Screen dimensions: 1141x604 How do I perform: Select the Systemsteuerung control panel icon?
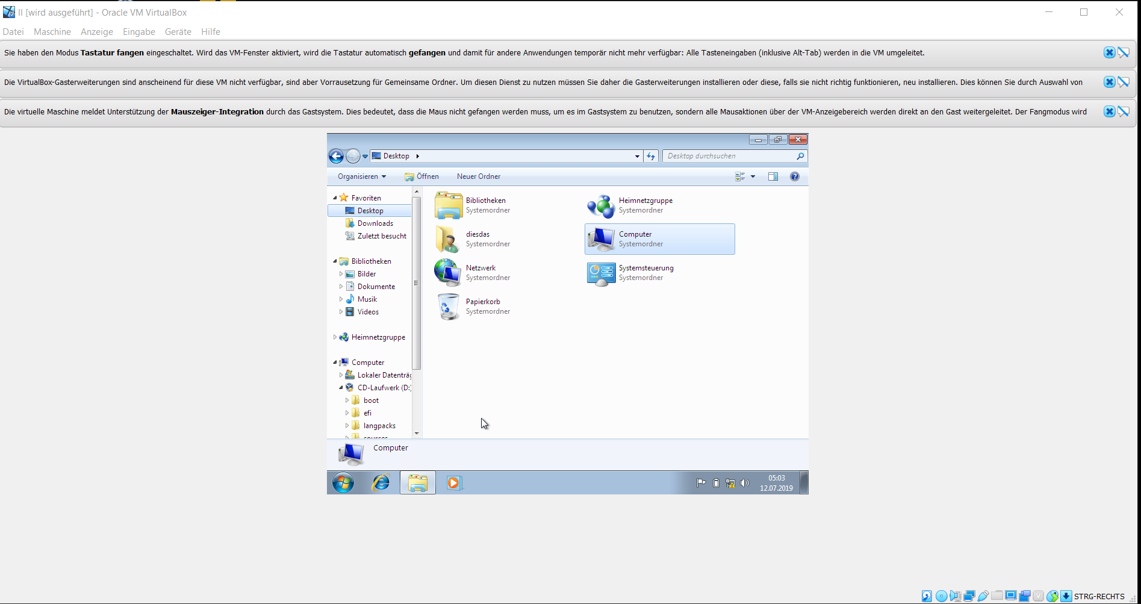(602, 273)
